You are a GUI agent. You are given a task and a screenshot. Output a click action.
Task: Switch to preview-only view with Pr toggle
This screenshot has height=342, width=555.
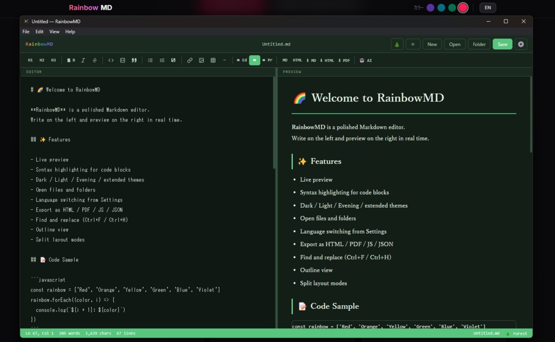click(x=268, y=60)
